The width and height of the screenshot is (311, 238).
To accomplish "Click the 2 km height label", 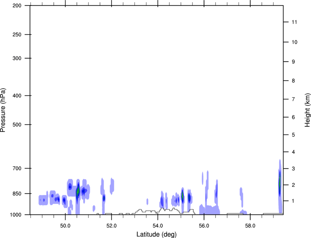I will click(x=293, y=185).
